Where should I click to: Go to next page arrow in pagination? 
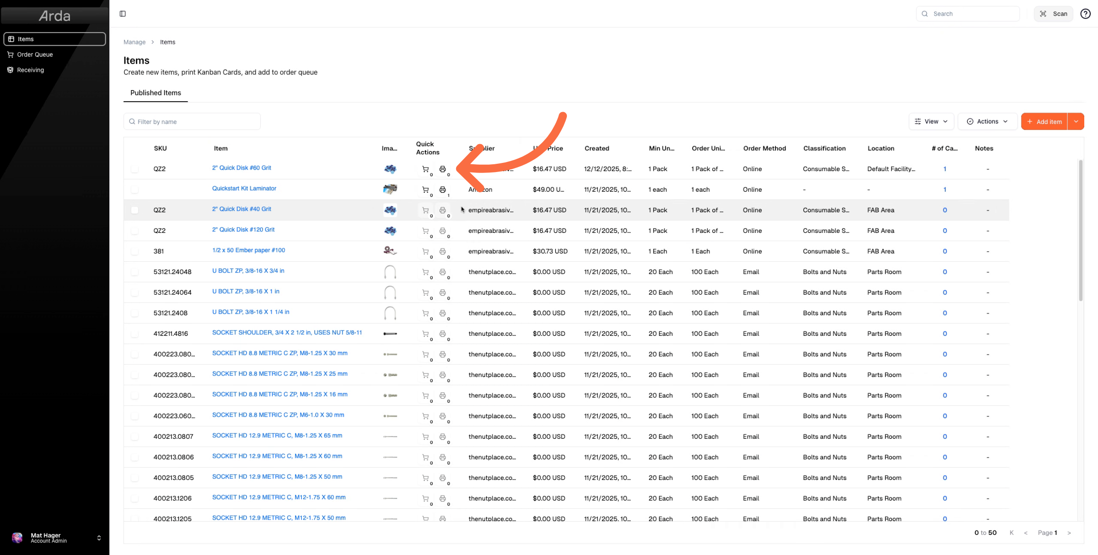tap(1069, 533)
